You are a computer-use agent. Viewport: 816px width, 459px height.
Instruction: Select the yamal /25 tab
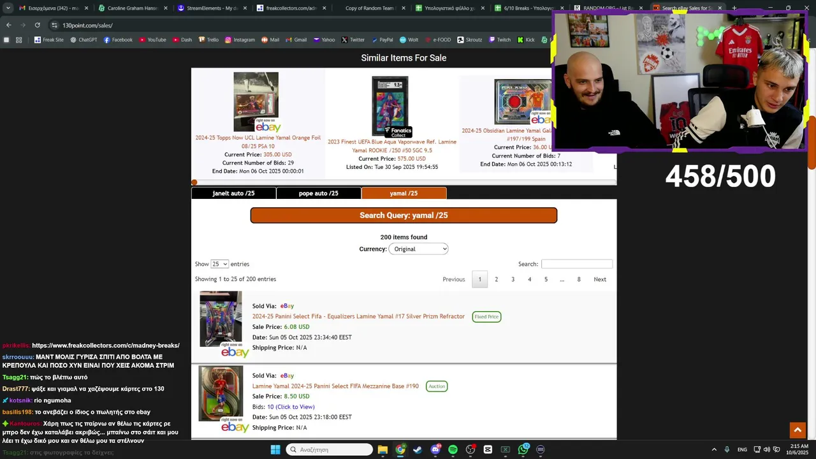[404, 193]
